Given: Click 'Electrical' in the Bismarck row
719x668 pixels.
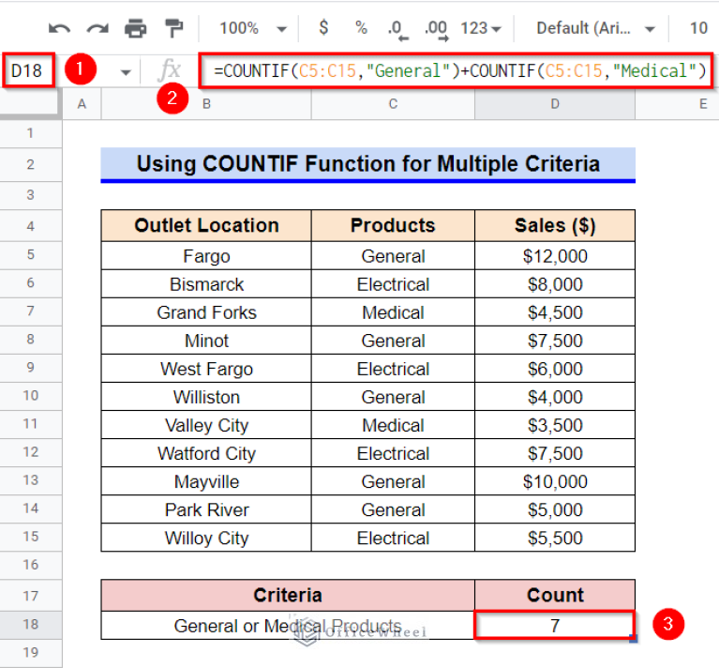Looking at the screenshot, I should [393, 284].
